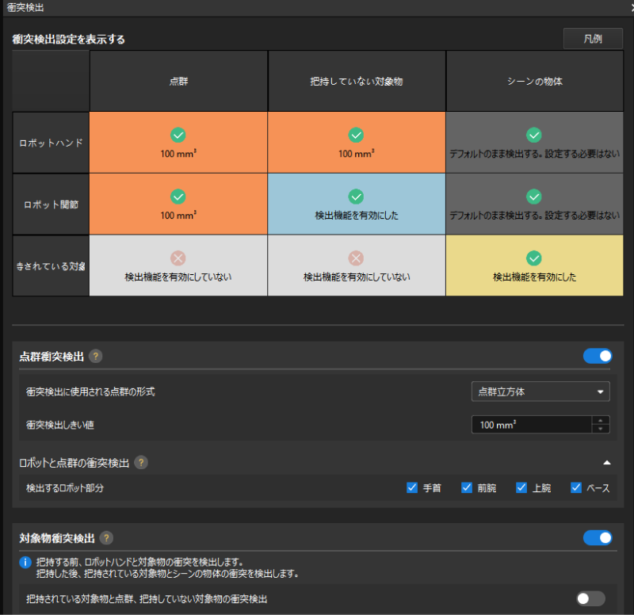Uncheck the 前腕 checkbox
The image size is (634, 615).
pyautogui.click(x=467, y=487)
